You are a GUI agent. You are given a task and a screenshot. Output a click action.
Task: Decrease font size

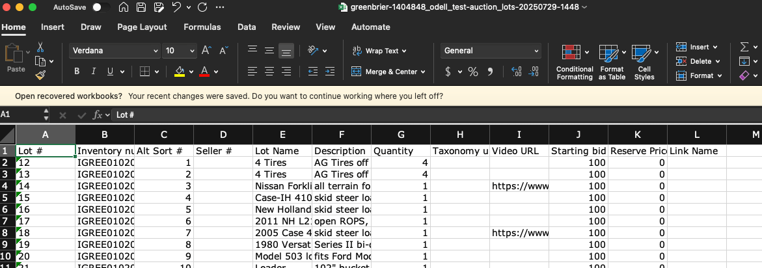[x=224, y=51]
